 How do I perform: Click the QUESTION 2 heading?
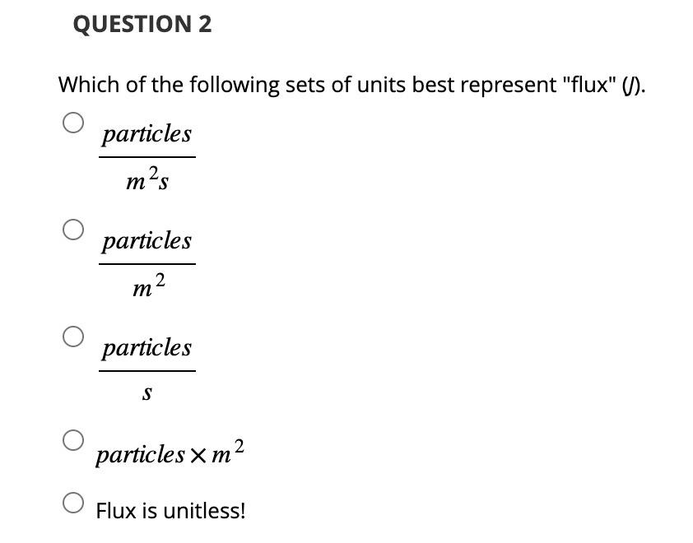[x=142, y=24]
